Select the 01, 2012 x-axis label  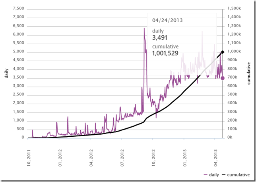click(x=60, y=157)
